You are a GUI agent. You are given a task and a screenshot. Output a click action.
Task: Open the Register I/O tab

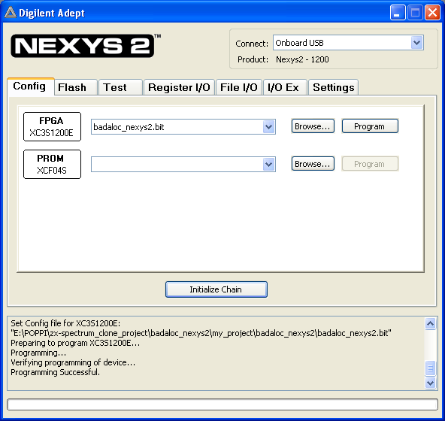[x=179, y=87]
